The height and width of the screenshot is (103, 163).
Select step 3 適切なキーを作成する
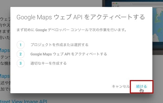point(48,63)
